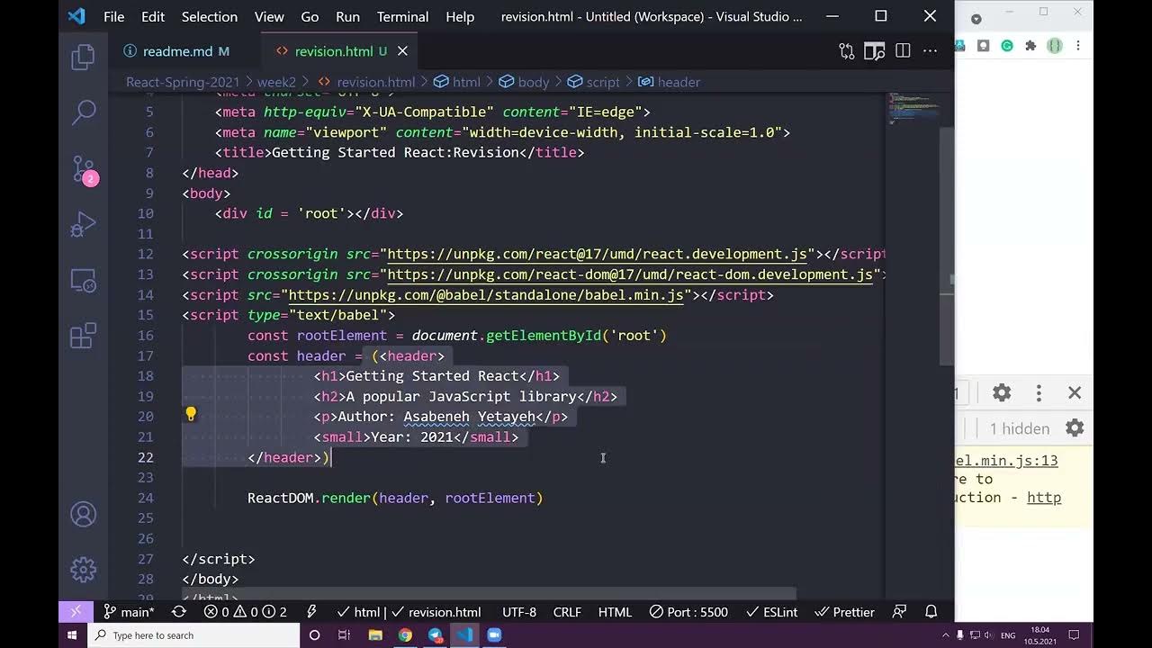
Task: Close the DevTools panel in Chrome
Action: point(1075,393)
